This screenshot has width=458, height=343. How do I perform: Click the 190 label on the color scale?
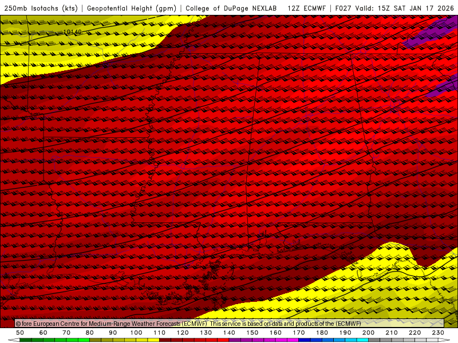click(345, 333)
